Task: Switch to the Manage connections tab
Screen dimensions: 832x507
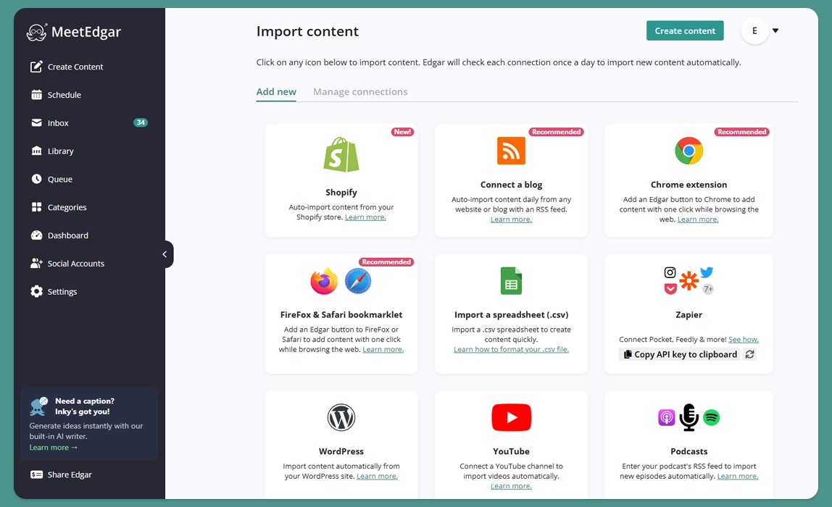Action: [360, 91]
